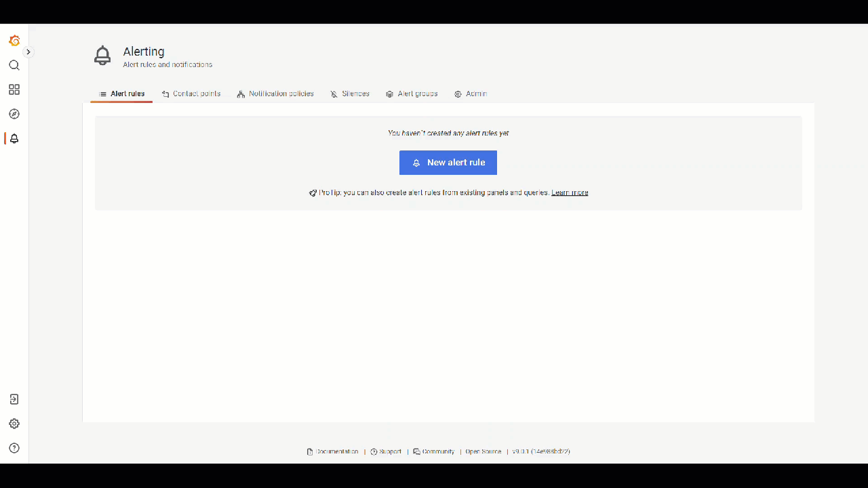The image size is (868, 488).
Task: Click the sign-in arrow icon in sidebar
Action: tap(14, 399)
